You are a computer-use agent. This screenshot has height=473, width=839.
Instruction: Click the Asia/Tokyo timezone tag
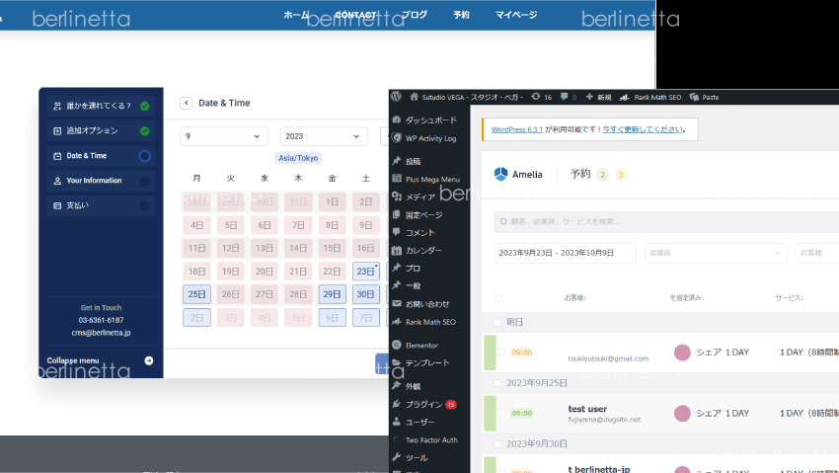(298, 158)
